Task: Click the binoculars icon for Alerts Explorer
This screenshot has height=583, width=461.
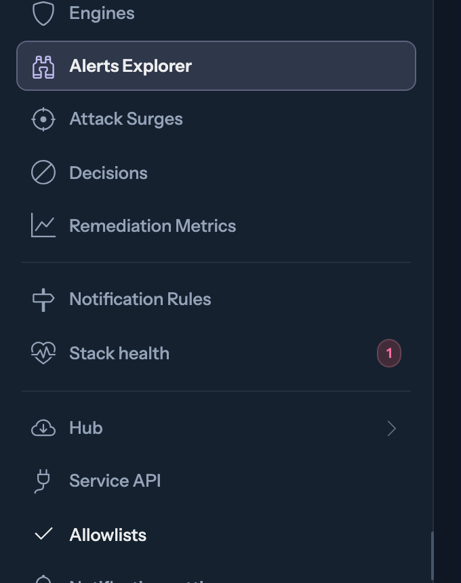Action: click(43, 66)
